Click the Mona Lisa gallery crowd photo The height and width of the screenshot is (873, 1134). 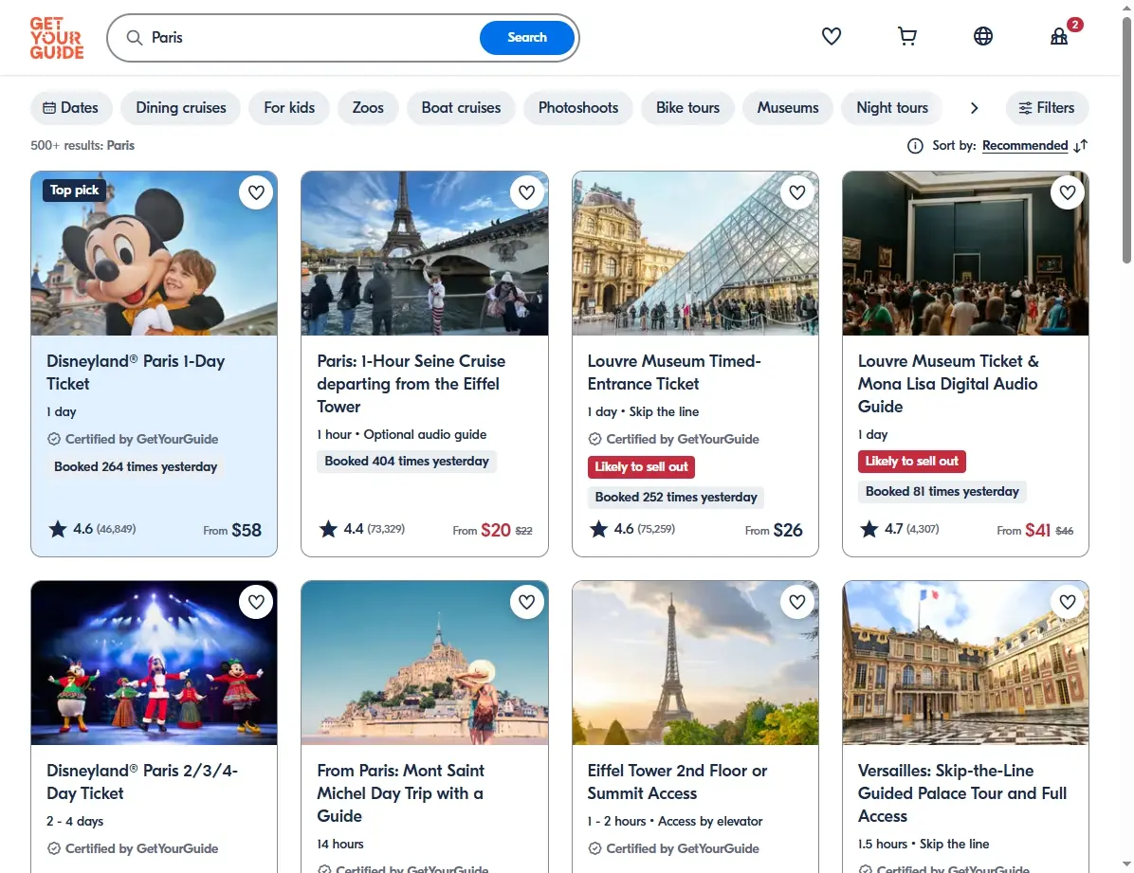[x=965, y=253]
